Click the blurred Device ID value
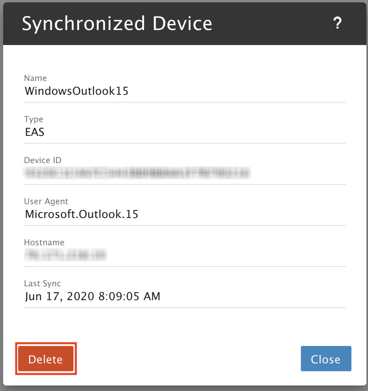The image size is (368, 391). click(137, 173)
